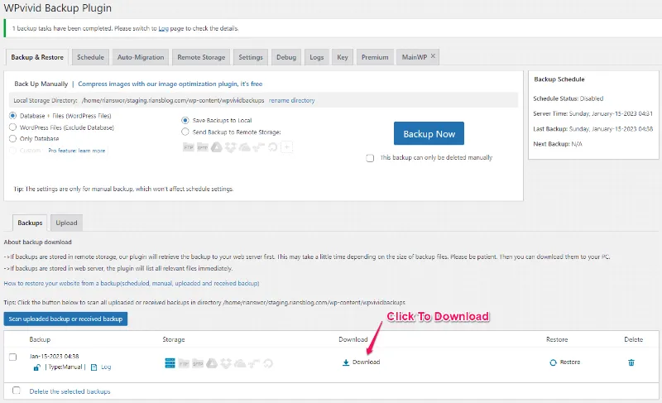Click the Download link in the backup row
Image resolution: width=662 pixels, height=403 pixels.
[366, 362]
